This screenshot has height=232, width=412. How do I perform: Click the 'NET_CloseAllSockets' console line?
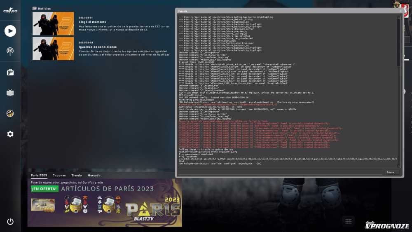(x=191, y=95)
